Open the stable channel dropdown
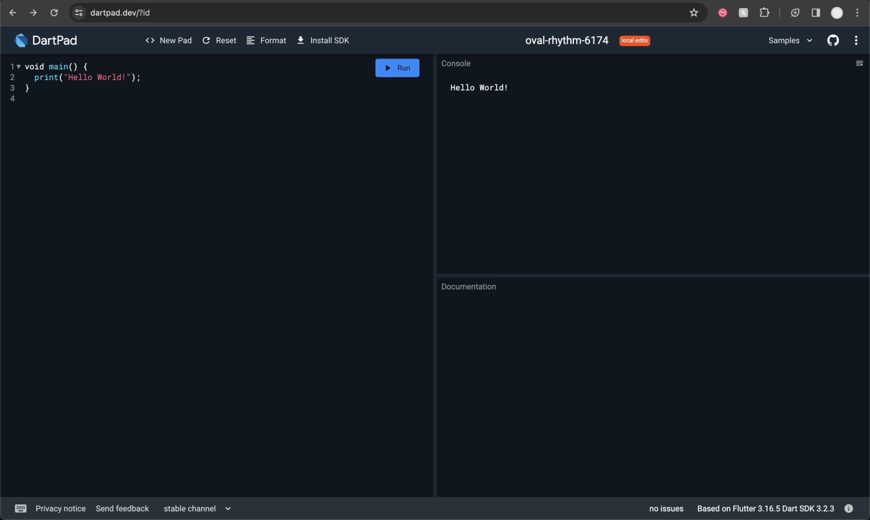Screen dimensions: 870x520 coord(197,509)
